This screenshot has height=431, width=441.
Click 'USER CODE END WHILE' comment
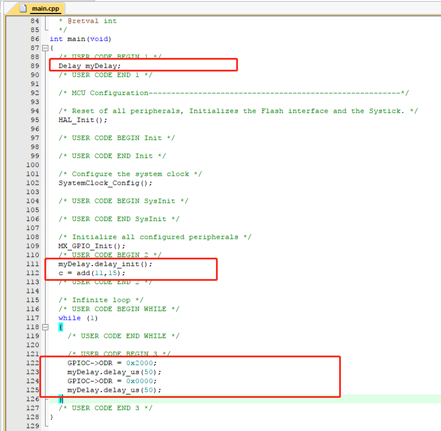(x=124, y=336)
